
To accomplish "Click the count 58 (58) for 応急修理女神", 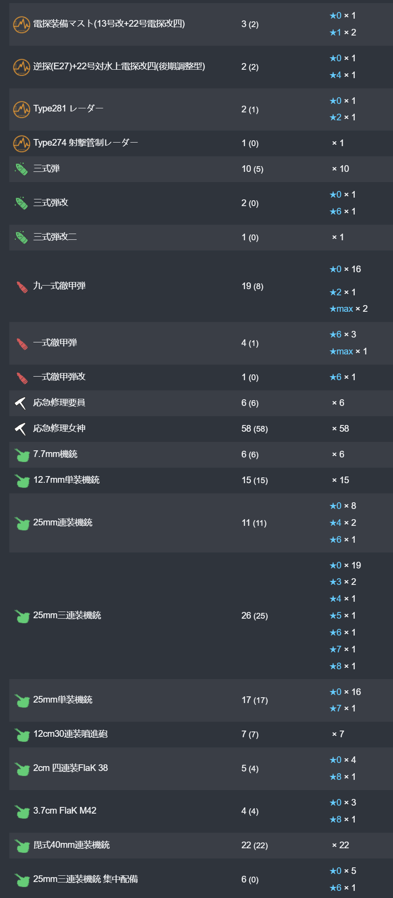I will click(x=254, y=429).
